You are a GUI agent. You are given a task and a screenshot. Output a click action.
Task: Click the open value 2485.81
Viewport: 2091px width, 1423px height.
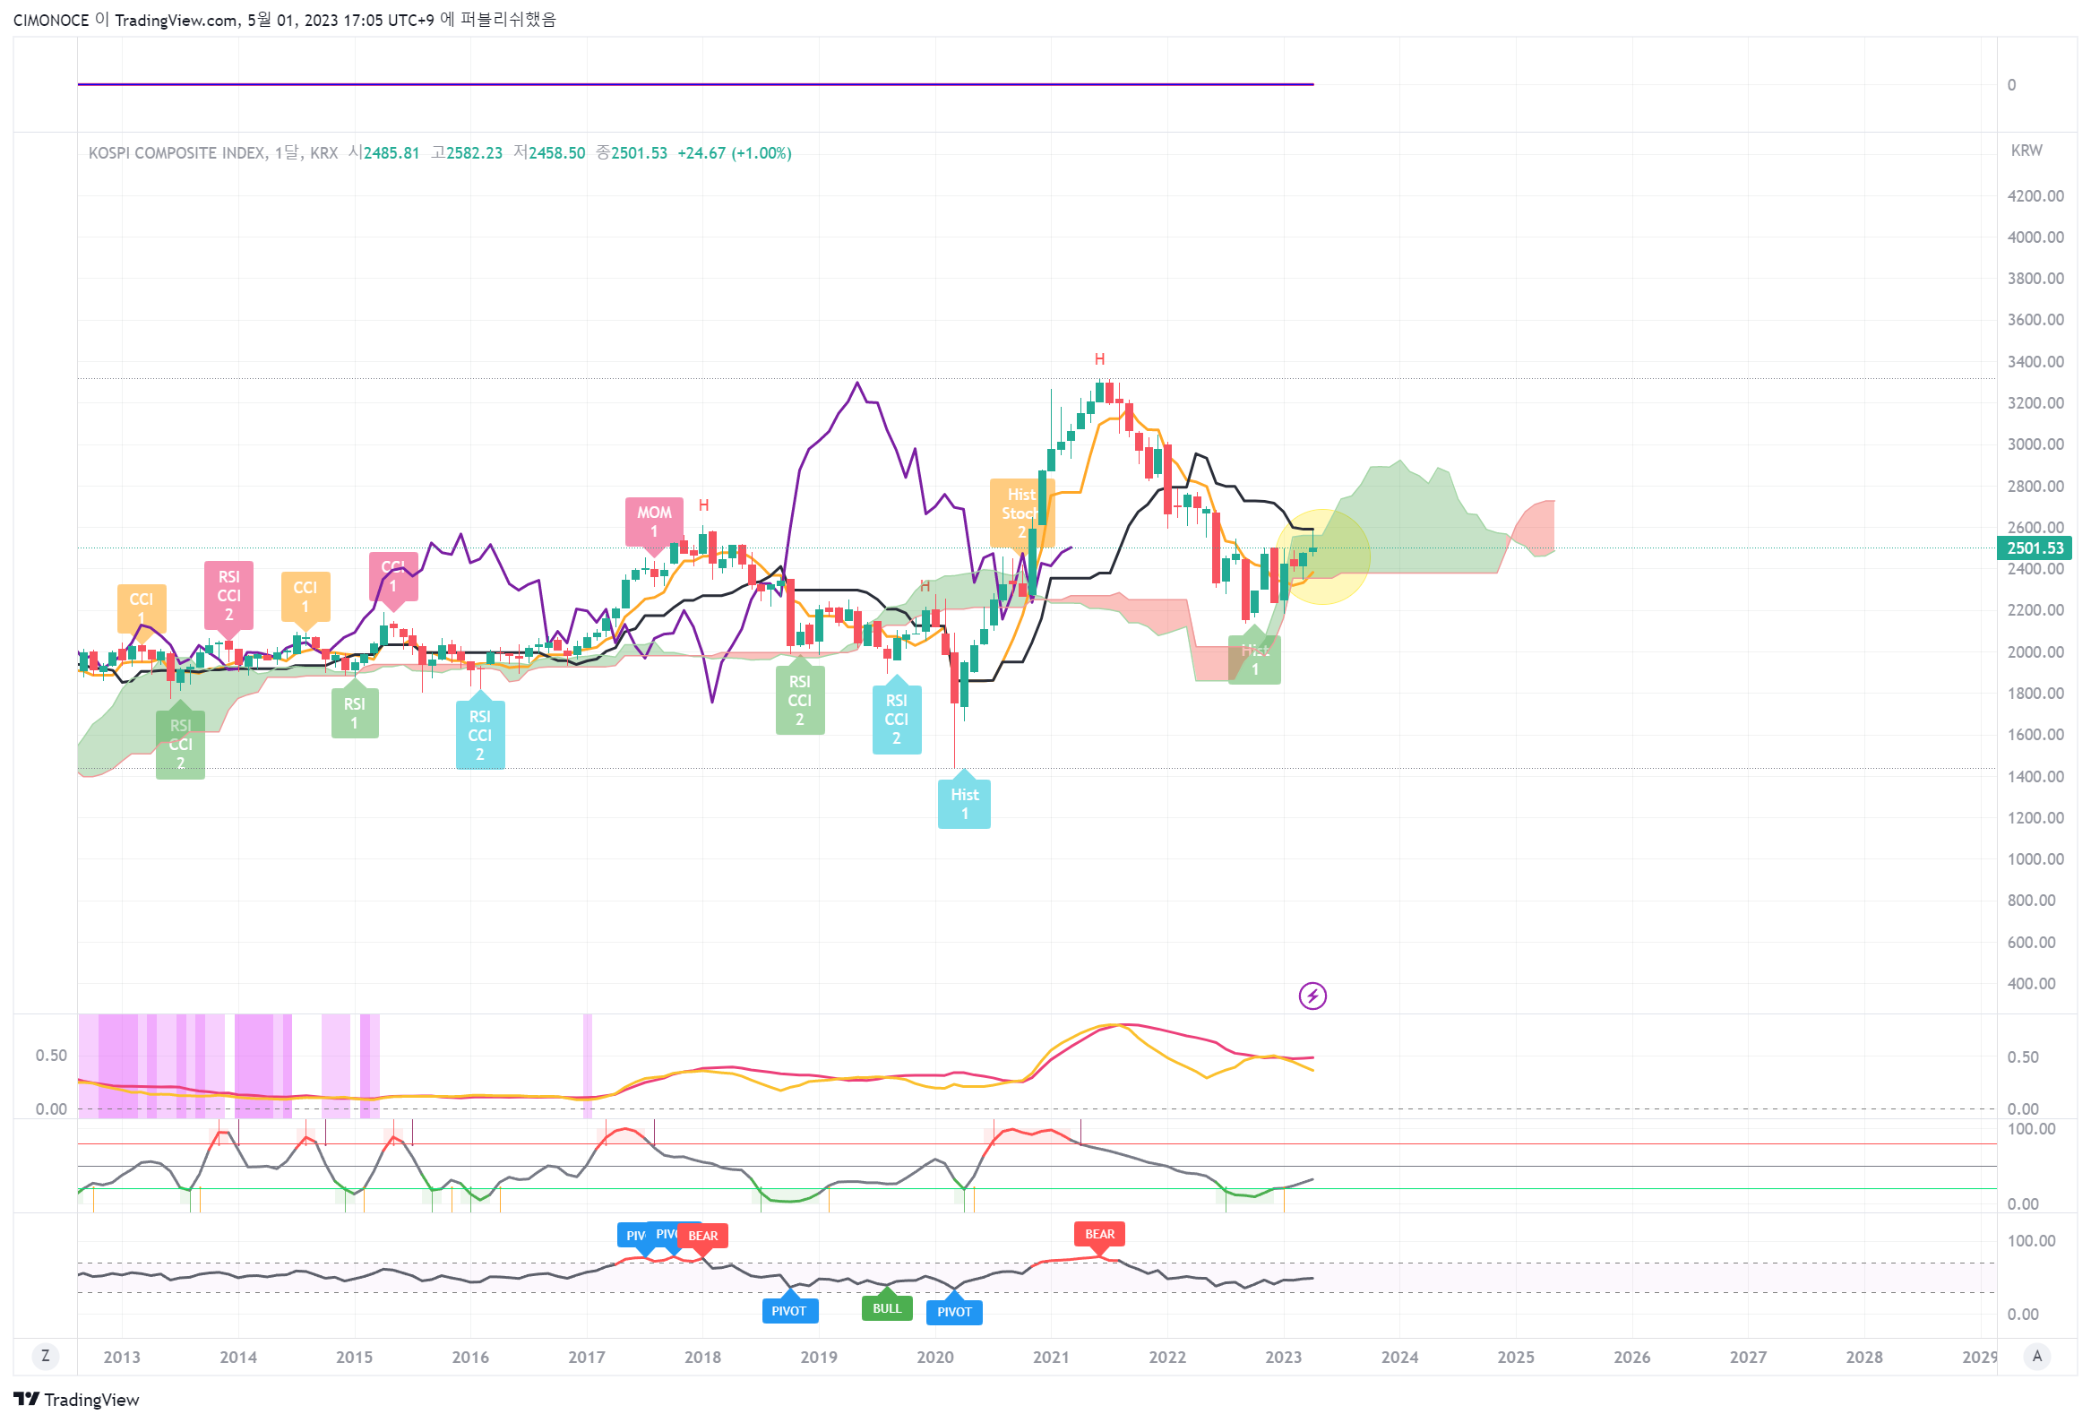(391, 153)
